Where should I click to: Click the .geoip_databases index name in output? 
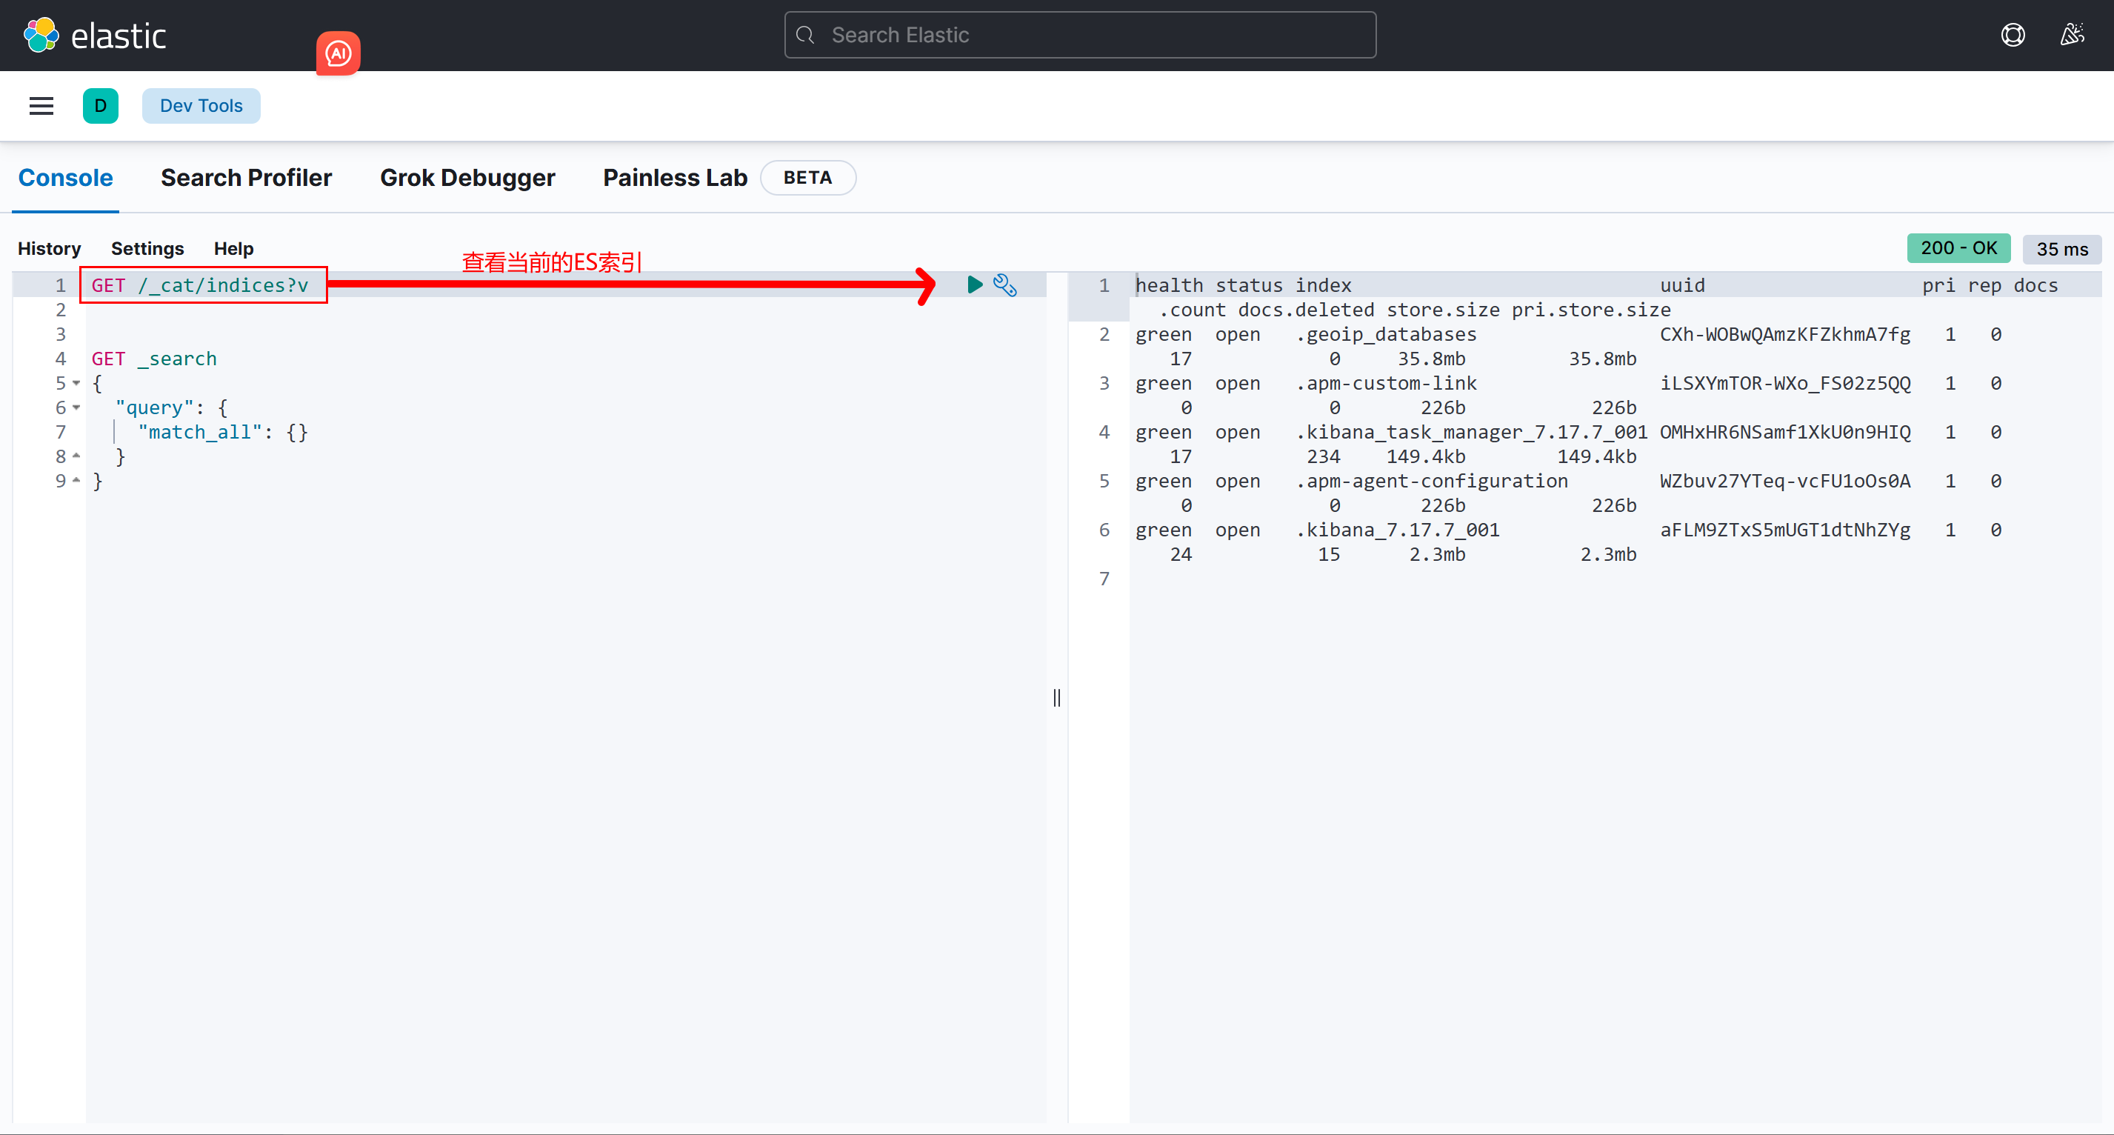[x=1386, y=334]
